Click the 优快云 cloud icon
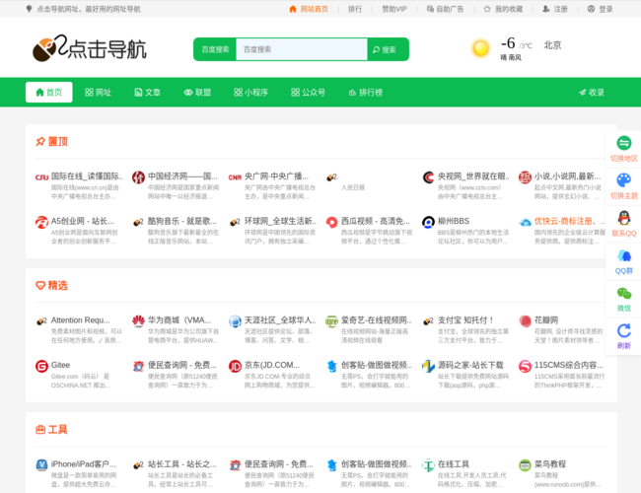641x493 pixels. pos(525,223)
